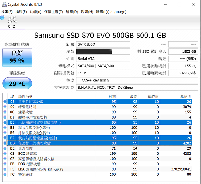
Task: Click the 良好 95 % health status button
Action: tap(17, 57)
